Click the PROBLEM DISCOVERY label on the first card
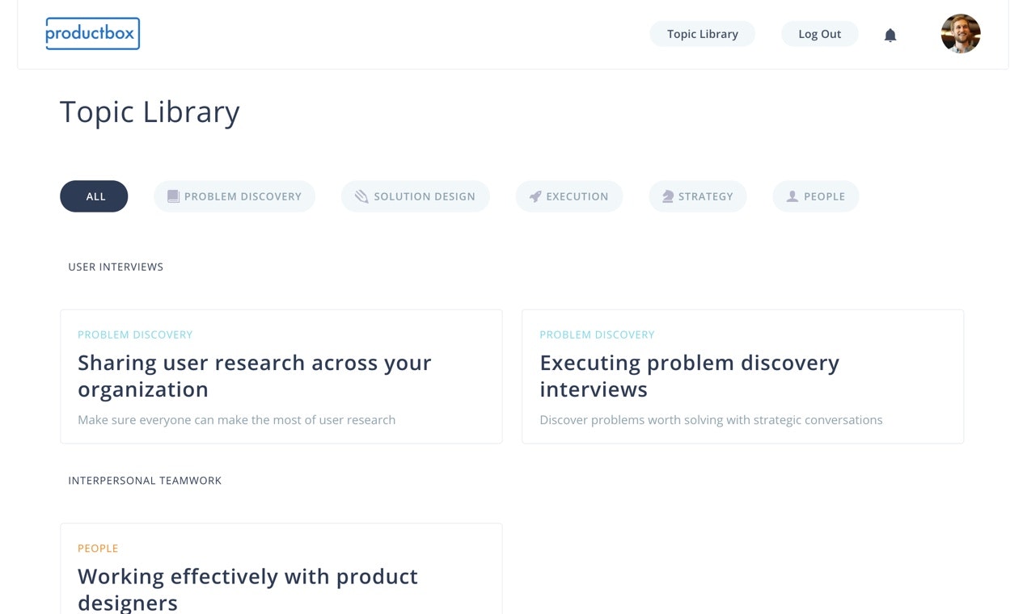 (x=135, y=334)
